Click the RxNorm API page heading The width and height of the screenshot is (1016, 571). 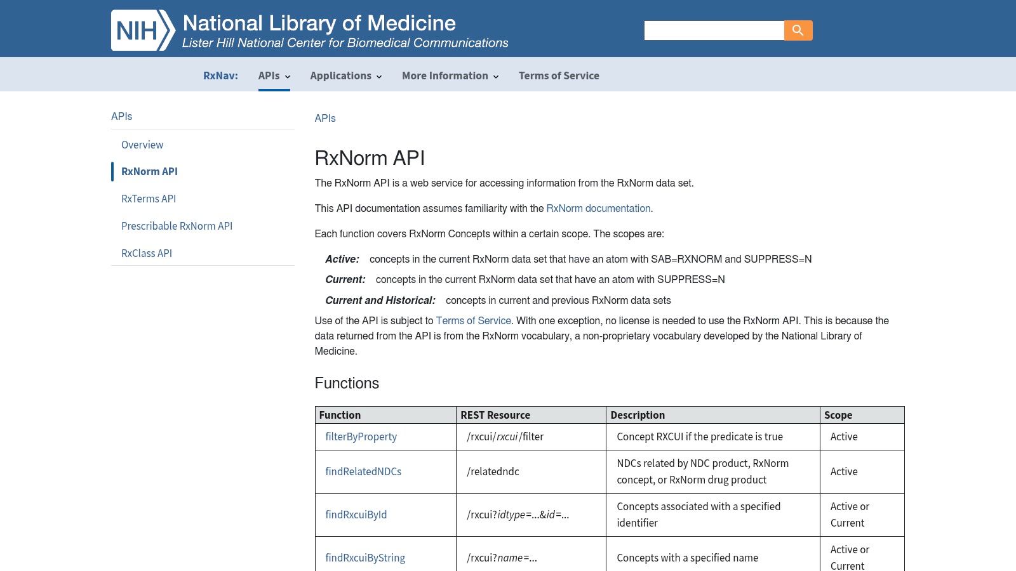coord(370,158)
